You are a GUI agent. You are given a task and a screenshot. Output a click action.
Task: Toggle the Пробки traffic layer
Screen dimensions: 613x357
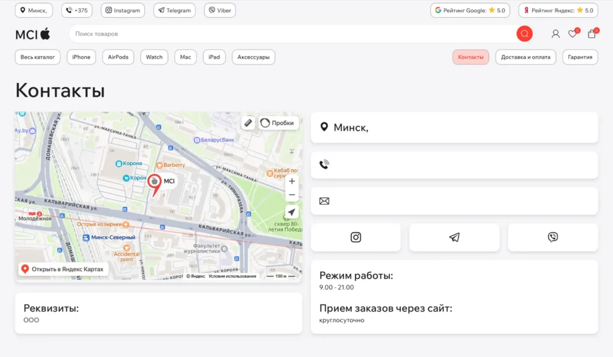click(278, 123)
